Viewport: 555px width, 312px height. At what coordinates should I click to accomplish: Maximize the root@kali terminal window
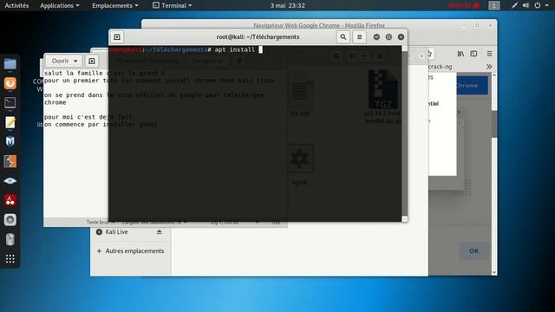click(388, 36)
